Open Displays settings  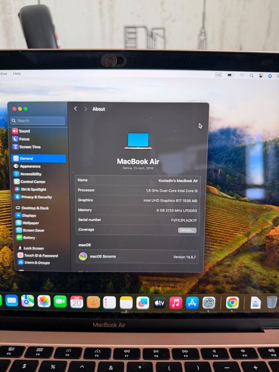[26, 216]
